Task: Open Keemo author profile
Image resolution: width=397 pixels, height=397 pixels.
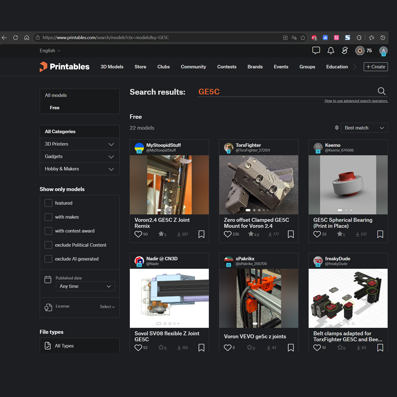Action: pyautogui.click(x=333, y=145)
